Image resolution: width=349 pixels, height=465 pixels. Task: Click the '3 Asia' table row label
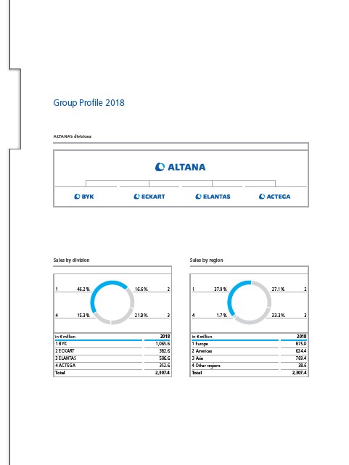pyautogui.click(x=197, y=358)
